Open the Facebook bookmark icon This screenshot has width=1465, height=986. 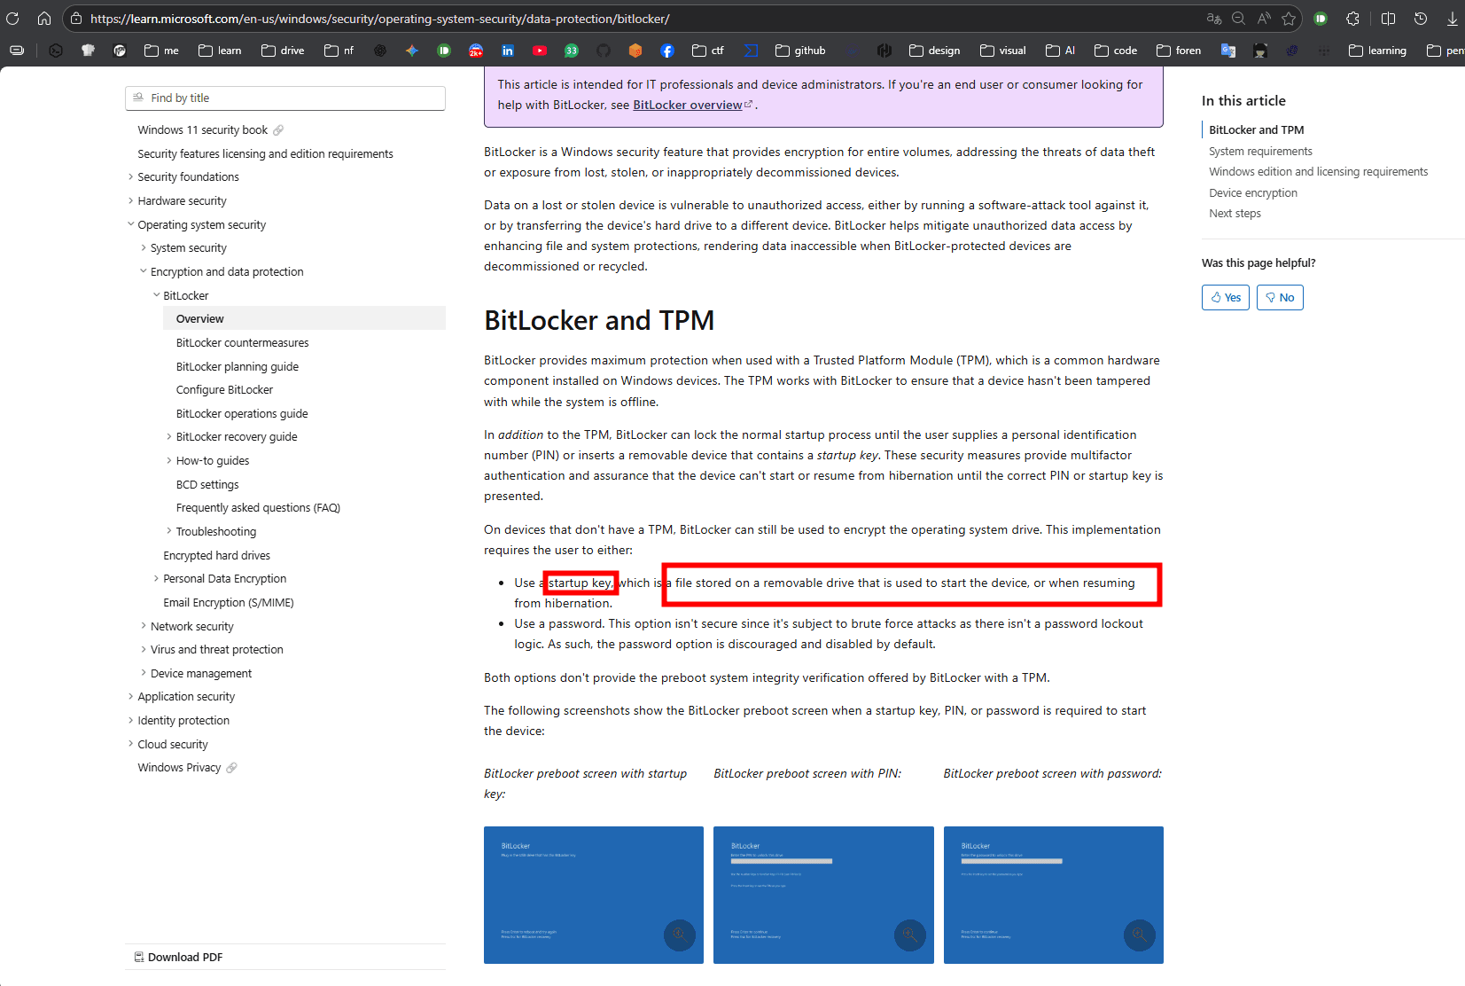click(x=667, y=51)
